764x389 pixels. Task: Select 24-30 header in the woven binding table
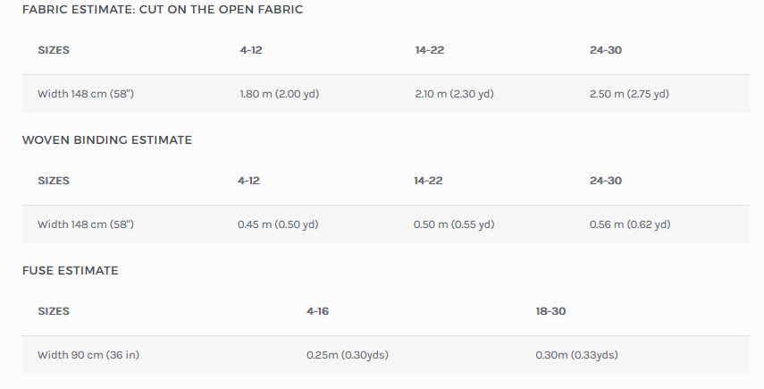coord(605,181)
